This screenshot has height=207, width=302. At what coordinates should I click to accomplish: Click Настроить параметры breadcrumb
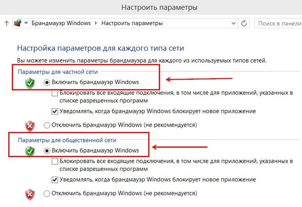click(132, 23)
